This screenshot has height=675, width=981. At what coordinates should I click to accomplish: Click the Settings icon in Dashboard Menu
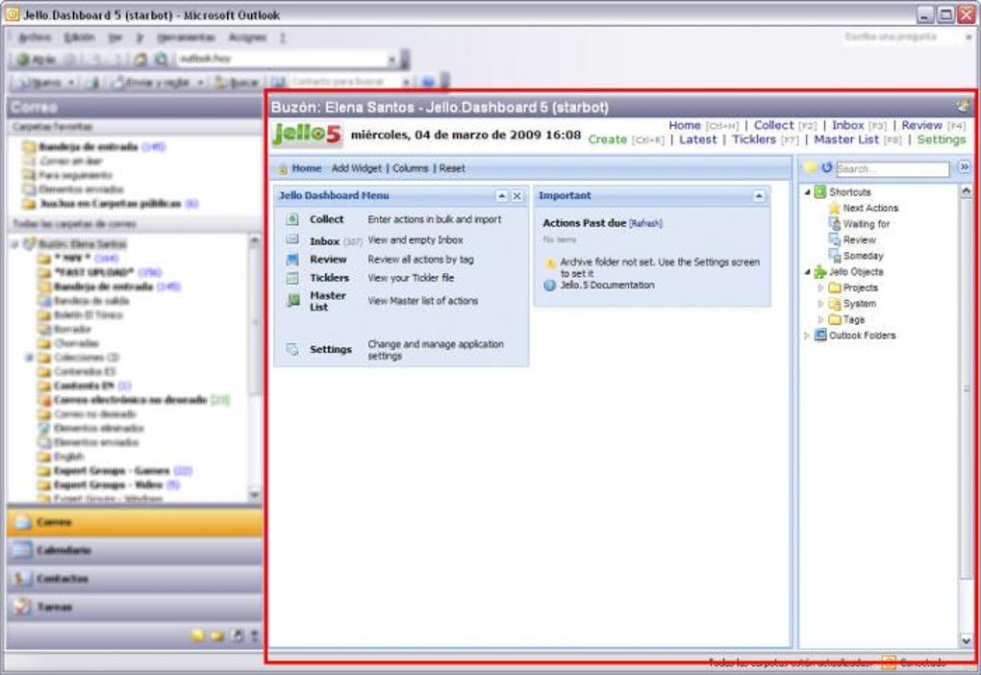(x=292, y=349)
